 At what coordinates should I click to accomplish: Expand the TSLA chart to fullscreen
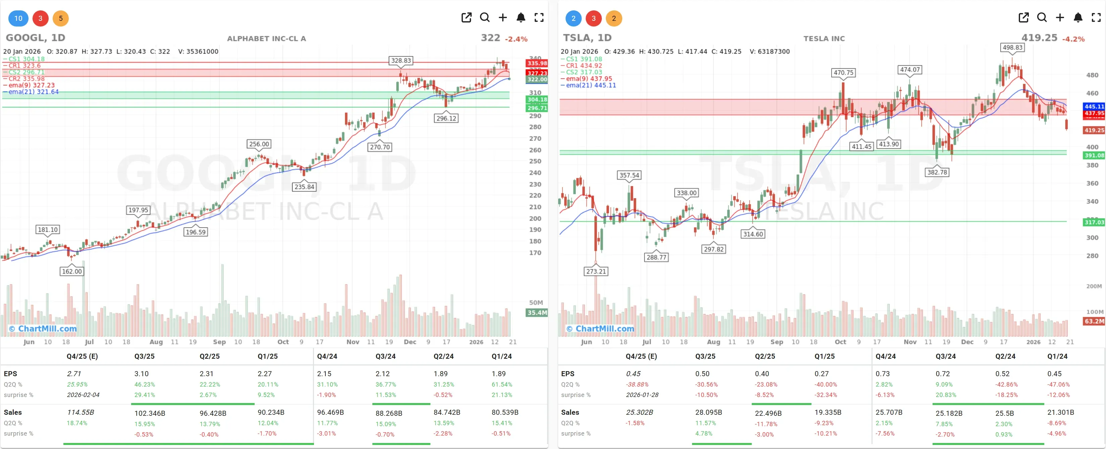coord(1096,18)
